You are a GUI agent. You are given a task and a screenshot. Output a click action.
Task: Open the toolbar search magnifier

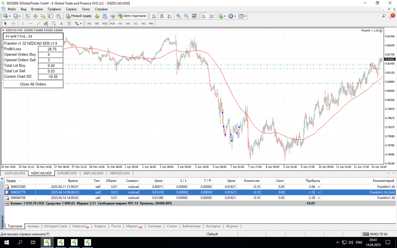coord(384,16)
